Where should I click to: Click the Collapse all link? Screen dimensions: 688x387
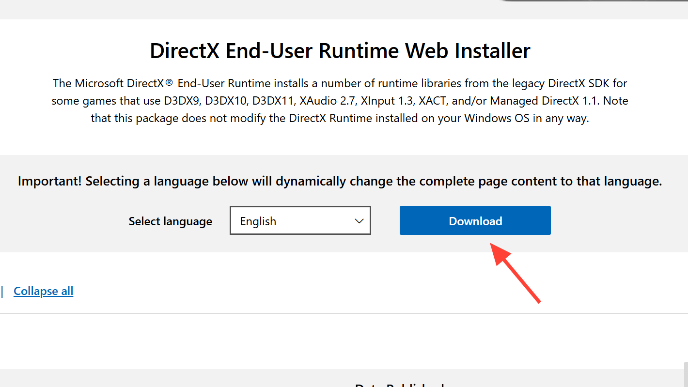[x=43, y=291]
